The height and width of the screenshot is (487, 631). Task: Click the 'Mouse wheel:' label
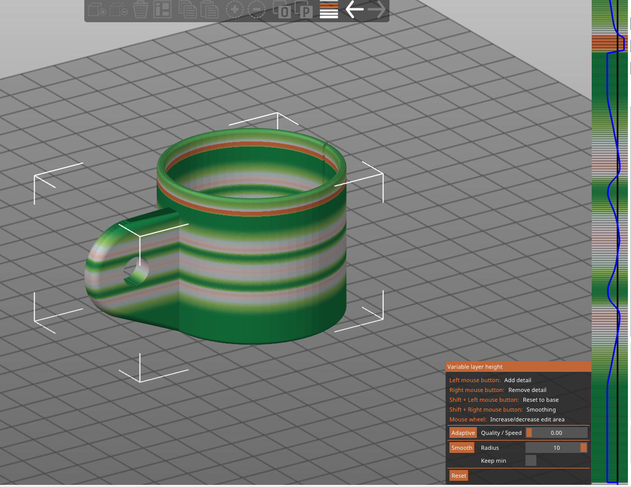(x=468, y=419)
